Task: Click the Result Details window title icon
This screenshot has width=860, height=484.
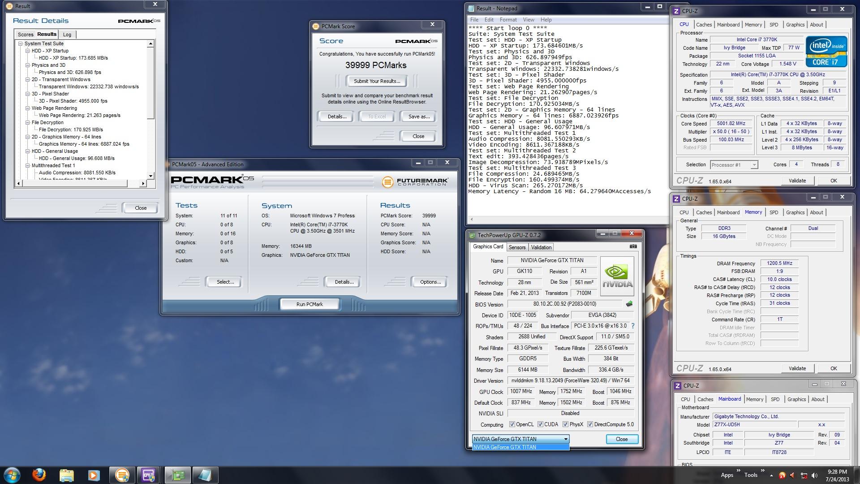Action: [9, 6]
